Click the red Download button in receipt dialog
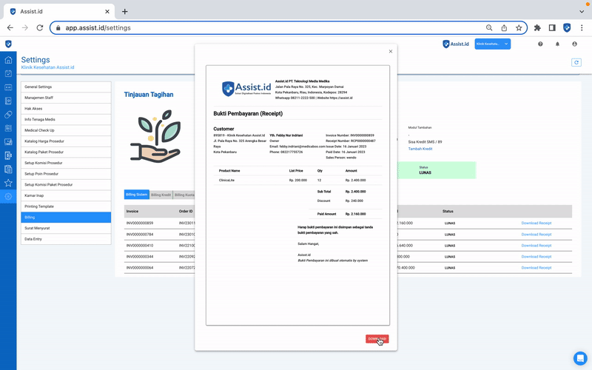The image size is (592, 370). (377, 339)
